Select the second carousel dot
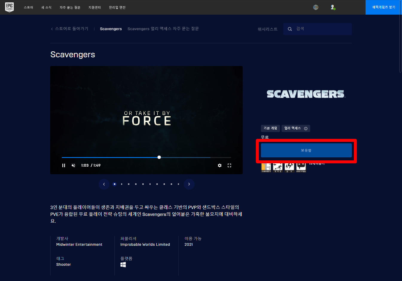402x281 pixels. [122, 184]
